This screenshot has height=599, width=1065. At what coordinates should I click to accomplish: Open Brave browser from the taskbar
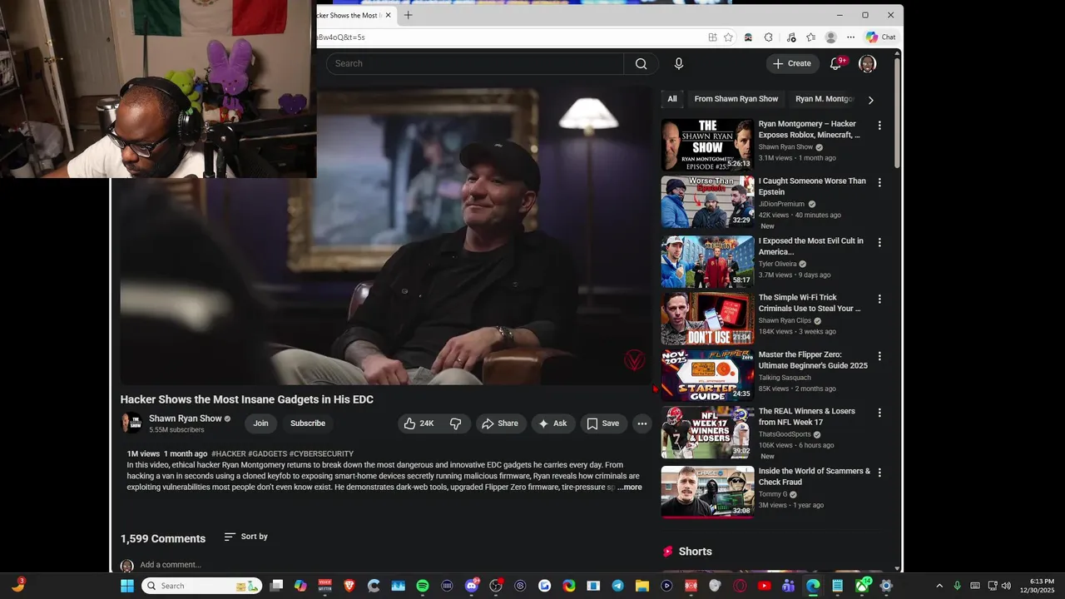(349, 586)
